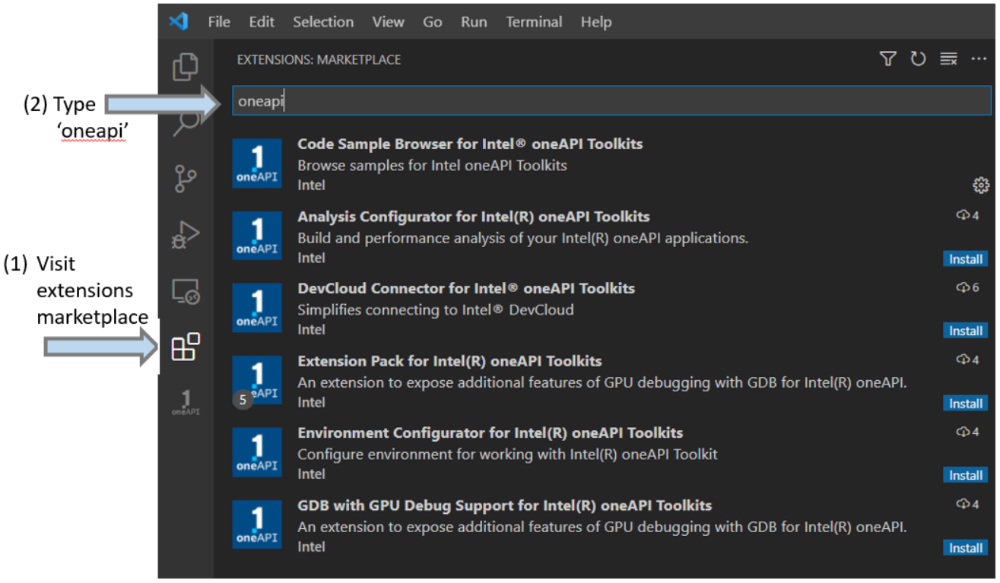1000x583 pixels.
Task: Click download count of Extension Pack
Action: pyautogui.click(x=968, y=360)
